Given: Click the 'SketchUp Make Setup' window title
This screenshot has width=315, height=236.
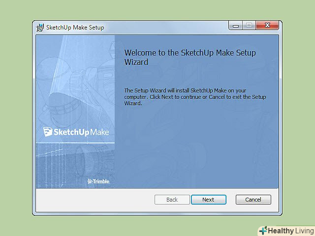Looking at the screenshot, I should click(75, 28).
